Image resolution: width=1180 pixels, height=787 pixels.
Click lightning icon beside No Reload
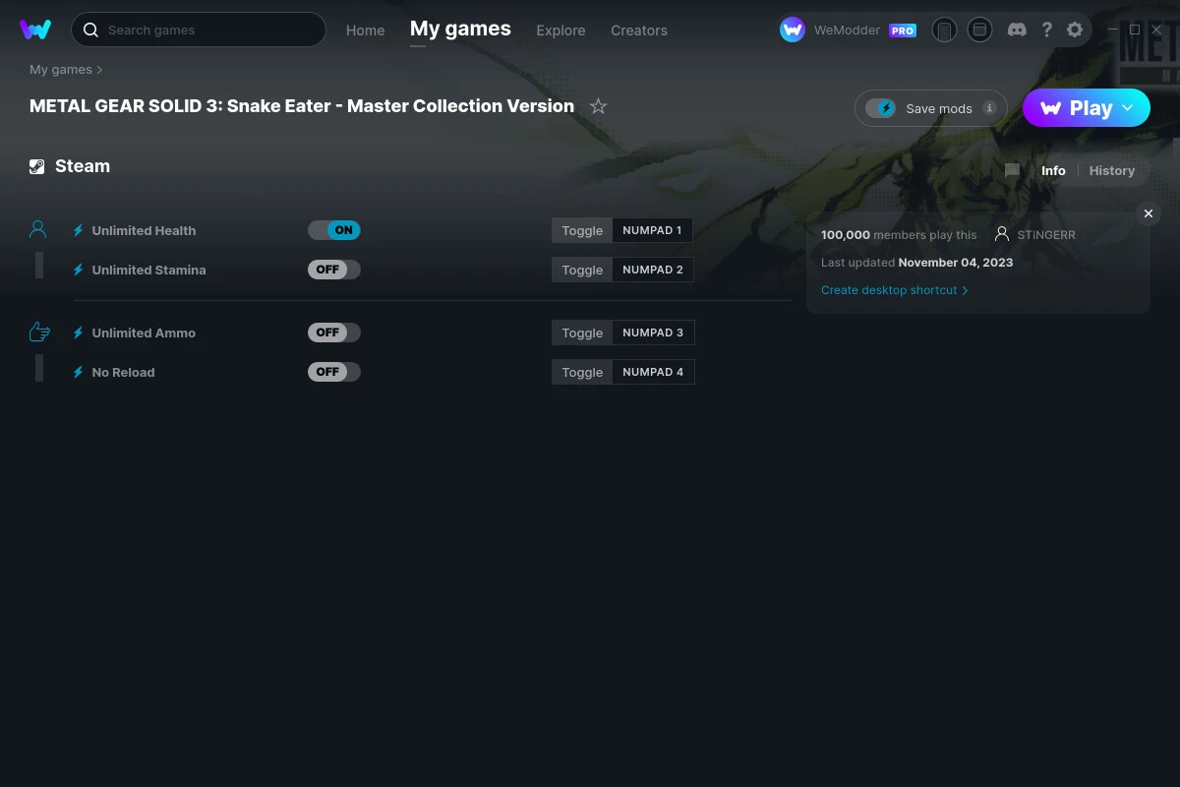click(x=78, y=372)
